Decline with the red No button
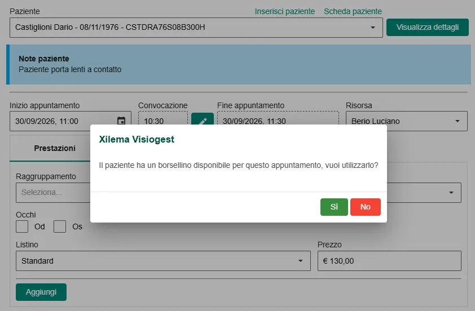475x311 pixels. pos(366,207)
